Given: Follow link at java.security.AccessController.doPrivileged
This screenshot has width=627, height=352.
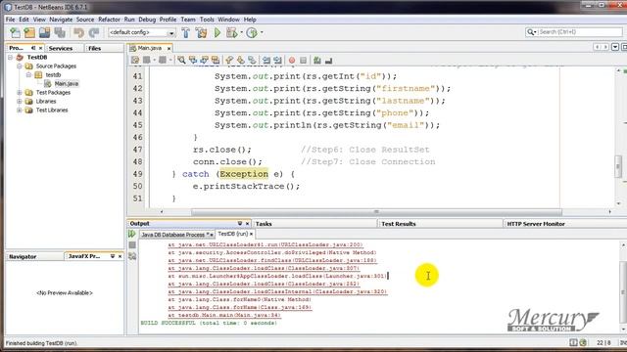Looking at the screenshot, I should coord(272,252).
